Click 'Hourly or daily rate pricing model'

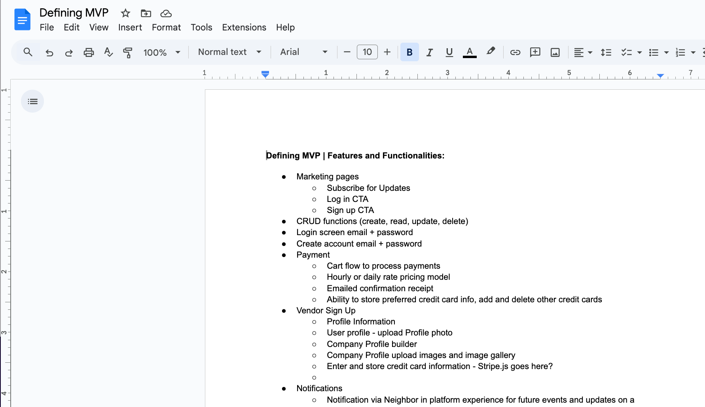click(388, 277)
